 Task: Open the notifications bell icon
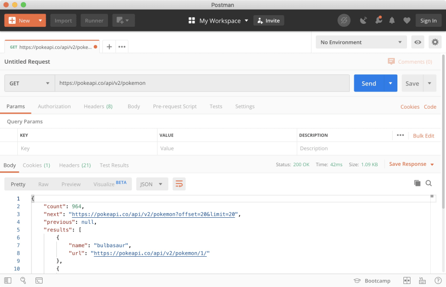coord(392,20)
